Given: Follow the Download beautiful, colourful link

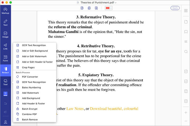Looking at the screenshot, I should pos(114,109).
